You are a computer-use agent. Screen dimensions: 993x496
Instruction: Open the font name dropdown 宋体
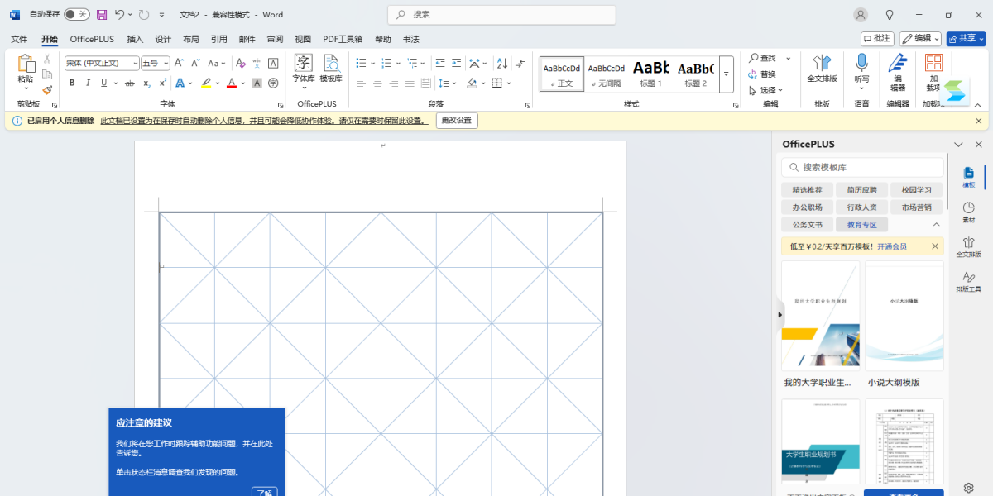point(102,63)
